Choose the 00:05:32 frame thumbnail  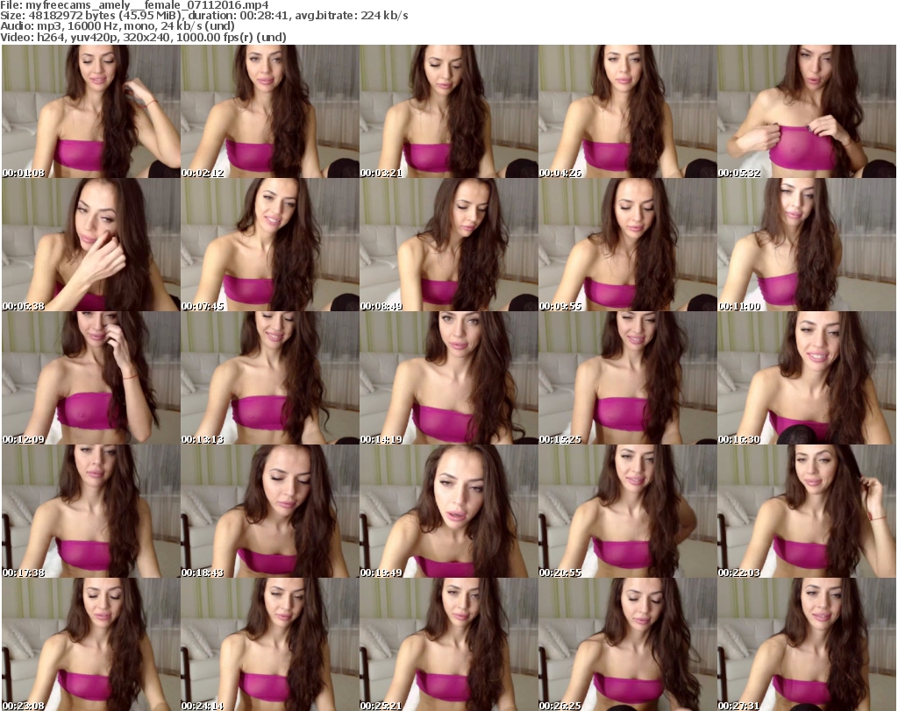806,111
